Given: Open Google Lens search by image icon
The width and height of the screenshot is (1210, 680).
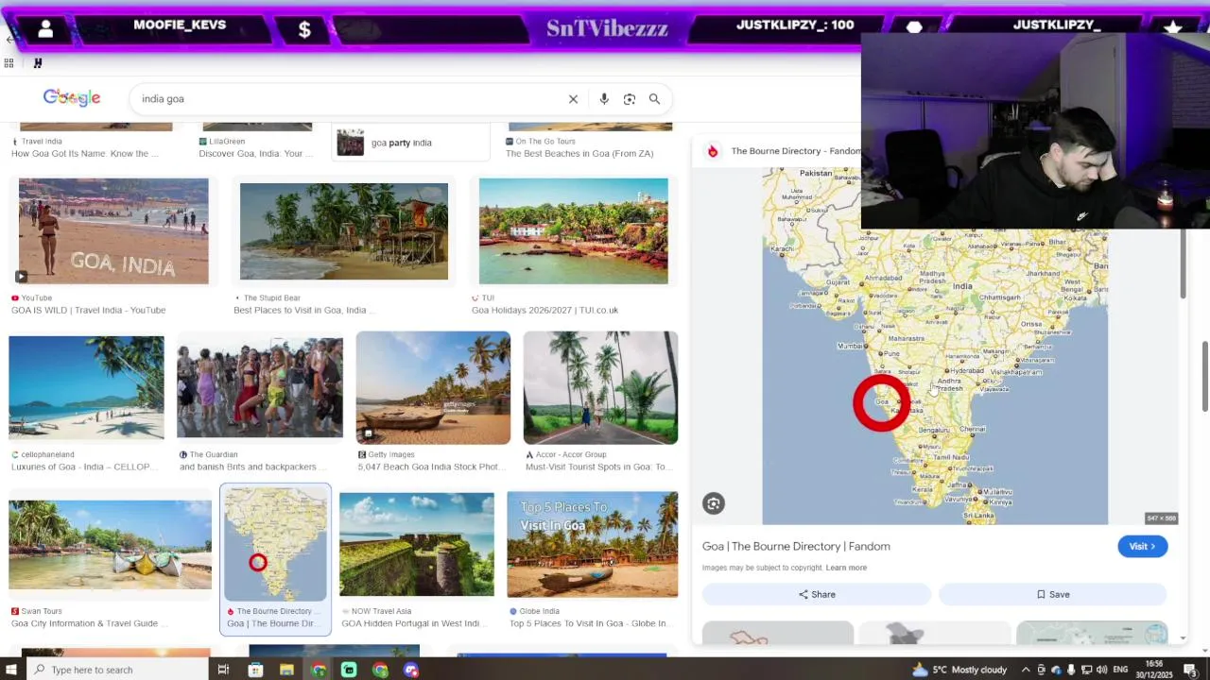Looking at the screenshot, I should (x=630, y=99).
